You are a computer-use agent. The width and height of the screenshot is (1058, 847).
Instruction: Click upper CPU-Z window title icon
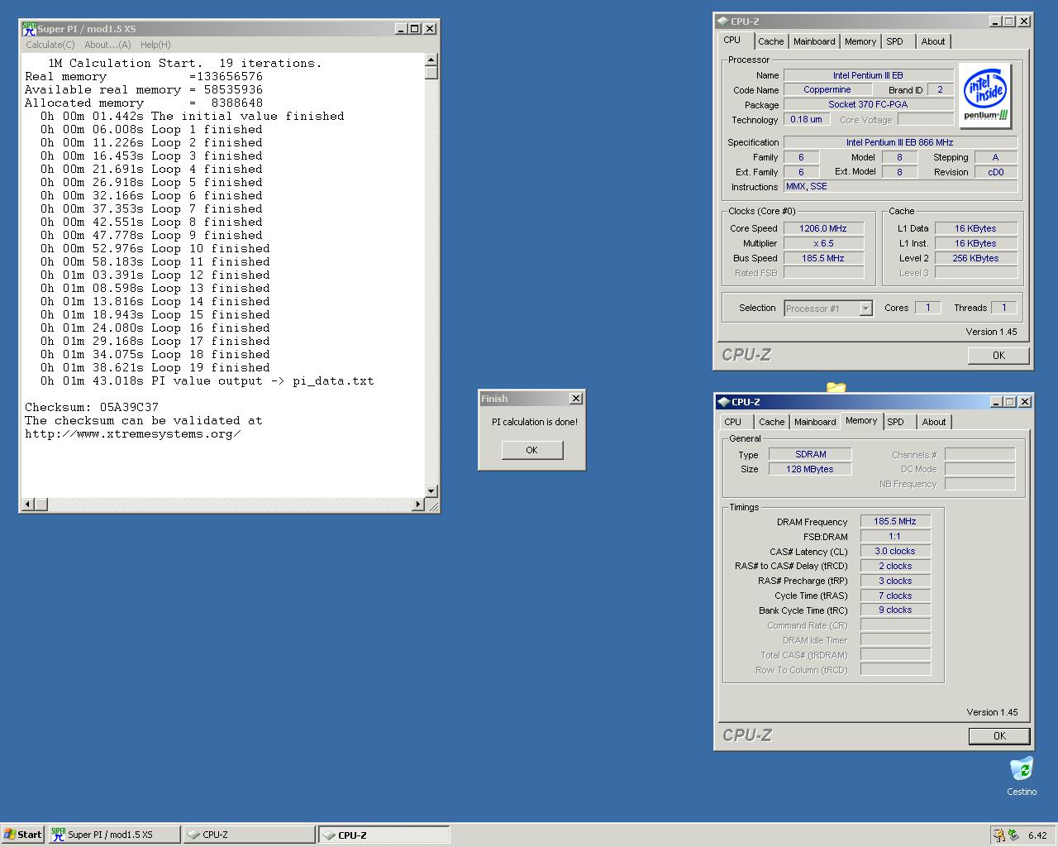point(722,22)
